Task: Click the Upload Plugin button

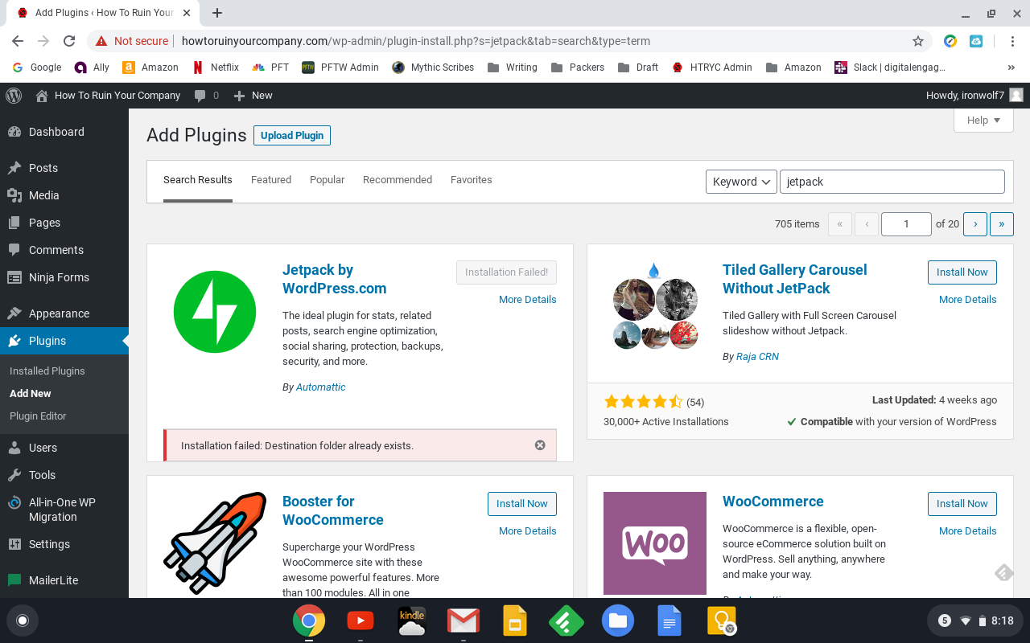Action: [x=292, y=135]
